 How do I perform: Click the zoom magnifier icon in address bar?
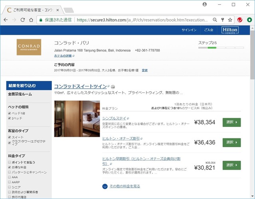(x=215, y=20)
